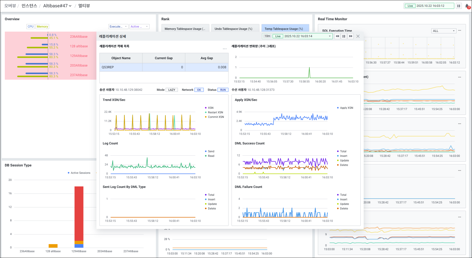Toggle Live mode in replication detail
Screen dimensions: 472x258
[278, 36]
